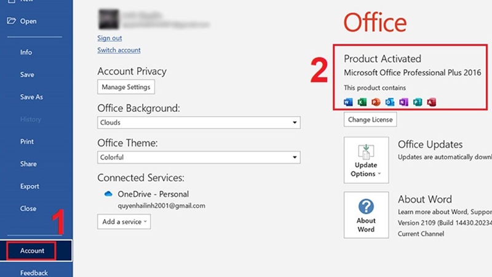The width and height of the screenshot is (492, 277).
Task: Click the Change License button
Action: point(370,119)
